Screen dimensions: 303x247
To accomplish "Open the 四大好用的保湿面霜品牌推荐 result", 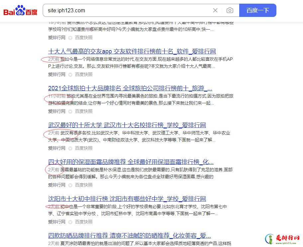I will coord(131,162).
